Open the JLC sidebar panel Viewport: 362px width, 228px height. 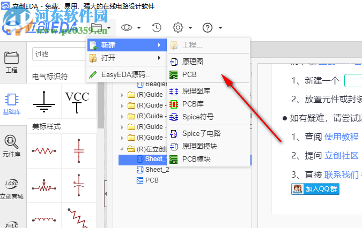(12, 225)
